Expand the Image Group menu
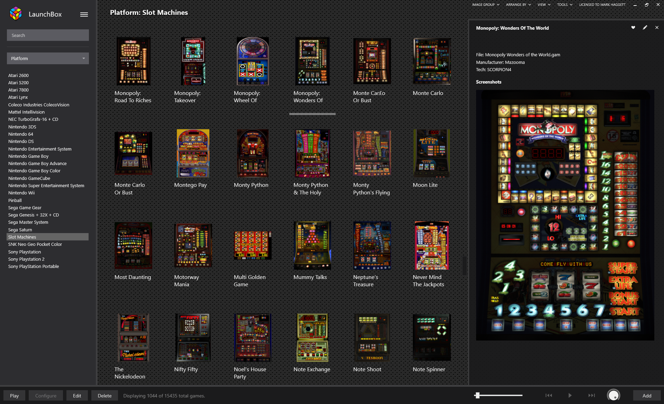 tap(485, 4)
